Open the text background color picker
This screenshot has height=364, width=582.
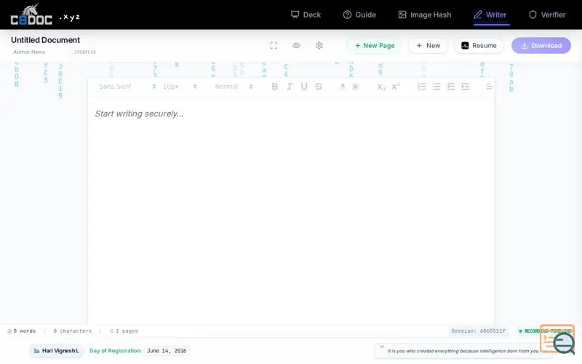pos(355,87)
